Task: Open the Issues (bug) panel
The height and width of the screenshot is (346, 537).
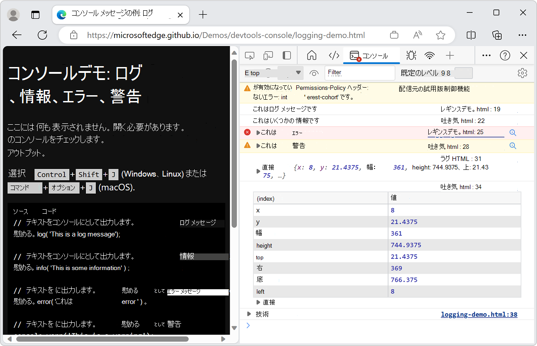Action: 411,55
